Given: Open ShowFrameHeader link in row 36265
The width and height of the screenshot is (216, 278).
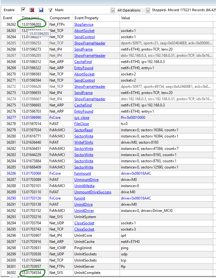Looking at the screenshot, I should (90, 43).
